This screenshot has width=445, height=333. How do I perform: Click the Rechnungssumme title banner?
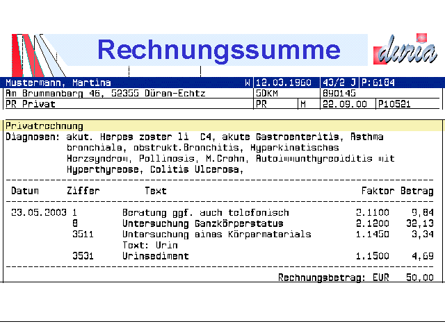click(218, 49)
